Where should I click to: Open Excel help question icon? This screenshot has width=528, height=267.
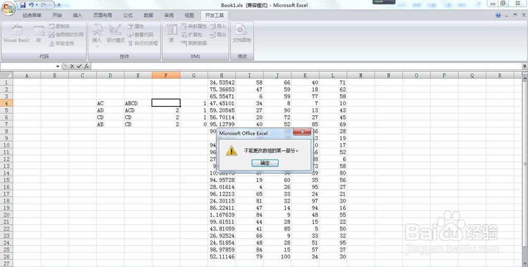point(498,15)
